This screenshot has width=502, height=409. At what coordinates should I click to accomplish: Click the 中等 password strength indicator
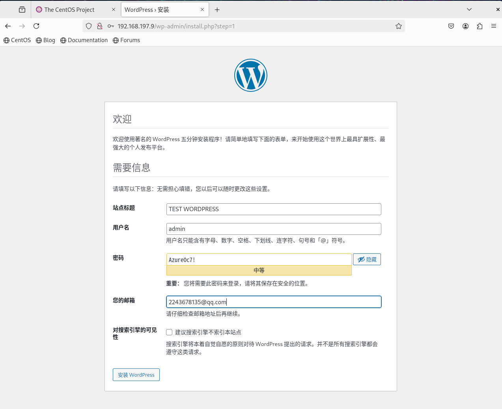point(259,270)
